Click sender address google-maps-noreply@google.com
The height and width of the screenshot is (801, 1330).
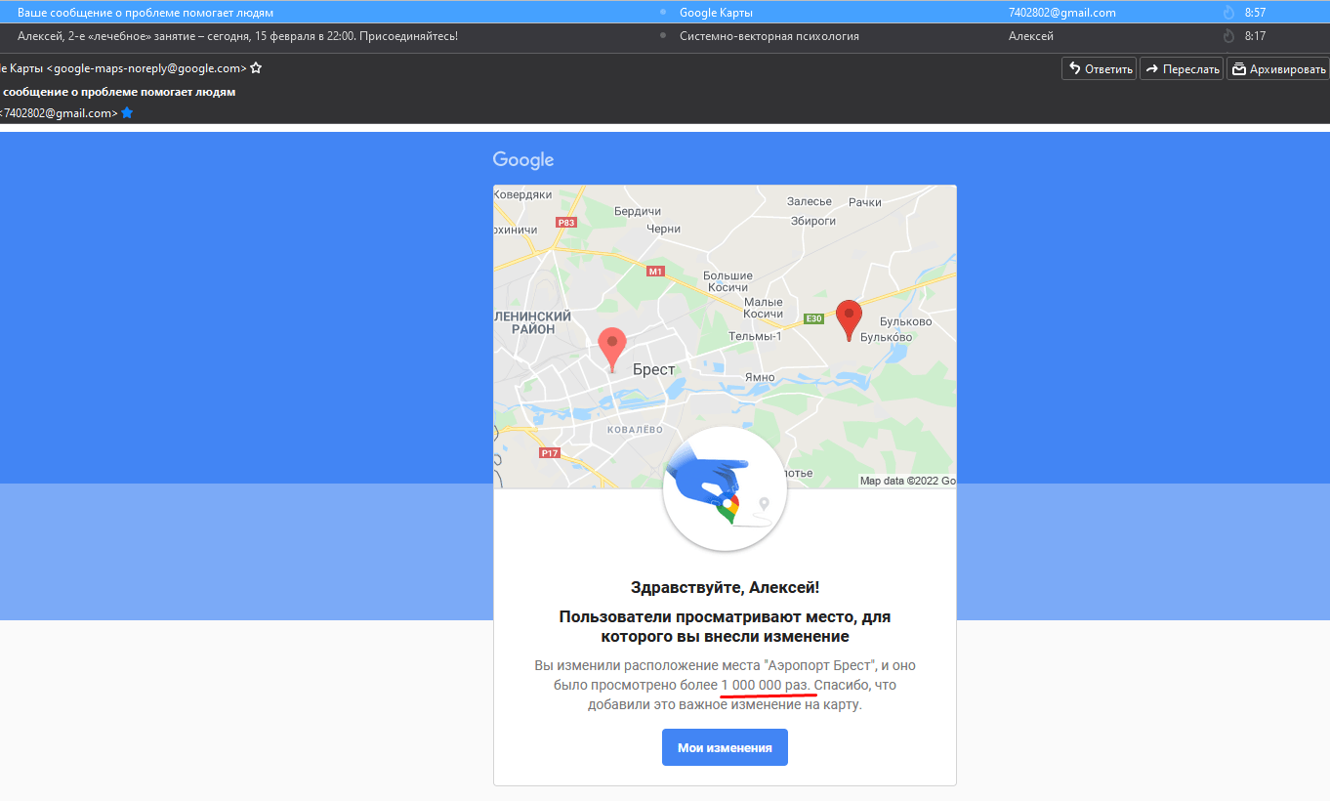146,68
